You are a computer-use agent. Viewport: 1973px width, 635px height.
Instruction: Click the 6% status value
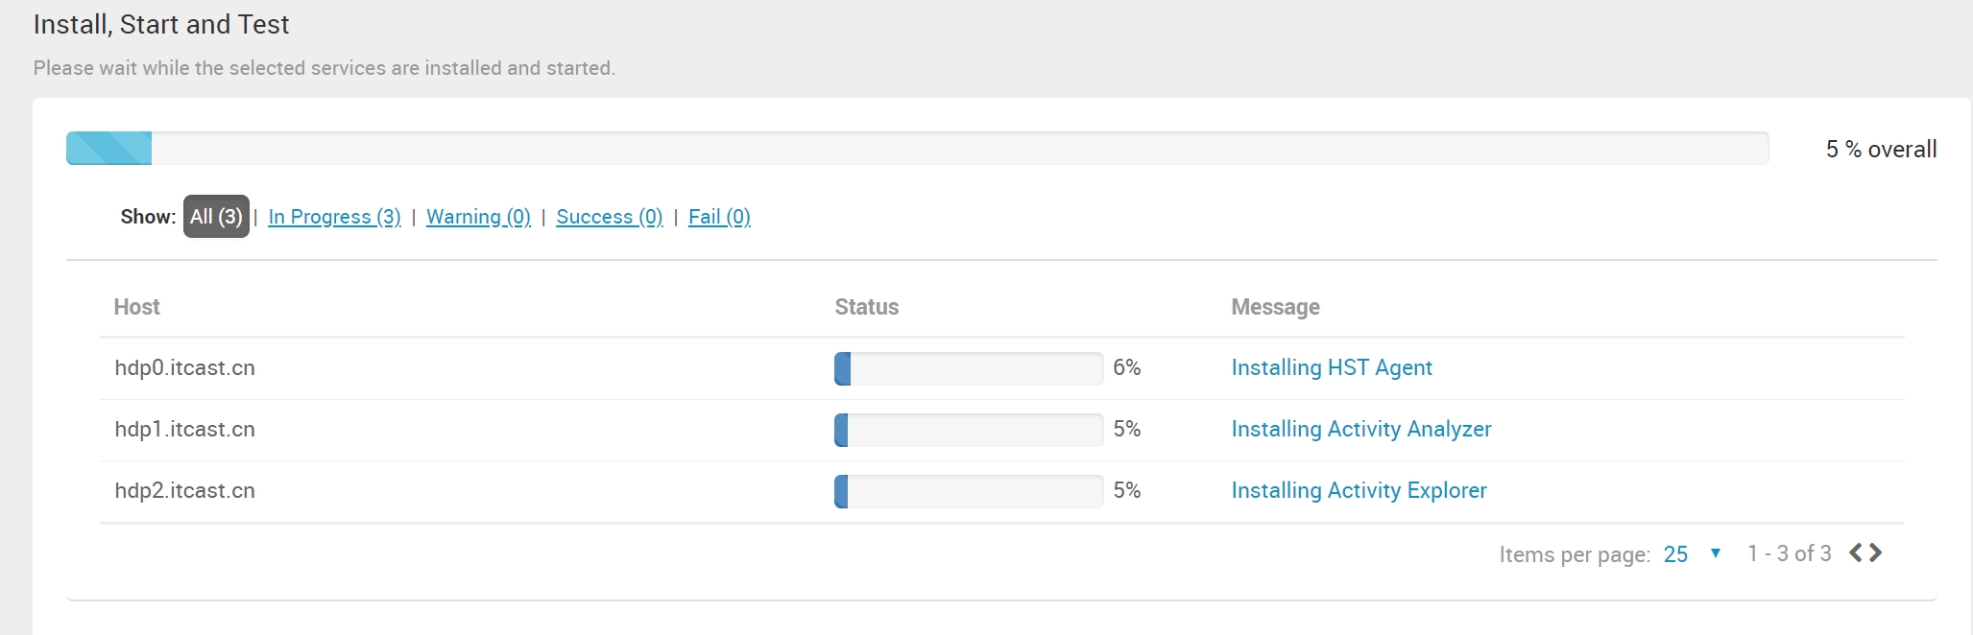click(x=1127, y=367)
